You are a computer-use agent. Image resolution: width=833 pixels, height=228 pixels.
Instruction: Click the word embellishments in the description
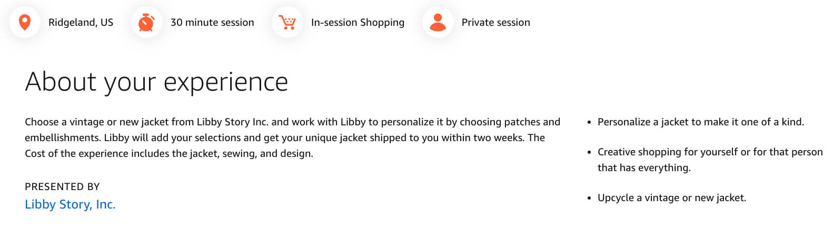pyautogui.click(x=63, y=137)
